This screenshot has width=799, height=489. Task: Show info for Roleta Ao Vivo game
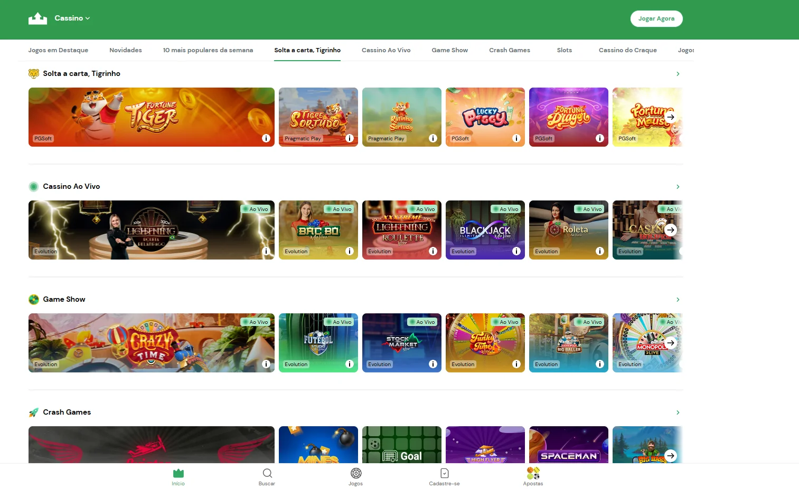pos(600,251)
